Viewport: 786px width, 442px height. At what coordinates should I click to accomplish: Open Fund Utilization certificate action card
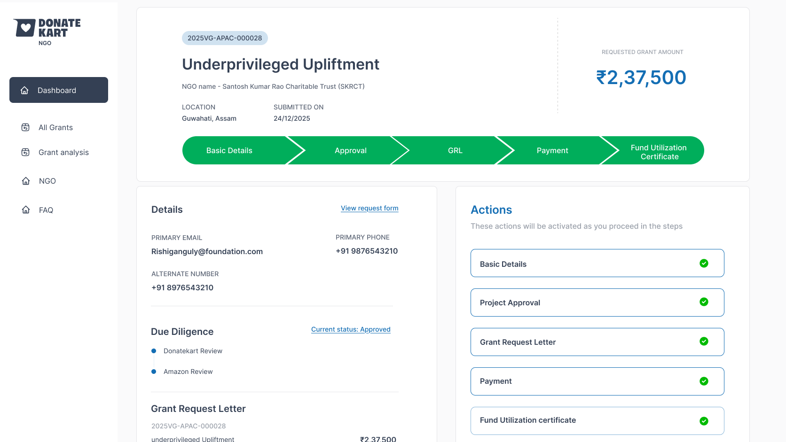click(x=597, y=421)
